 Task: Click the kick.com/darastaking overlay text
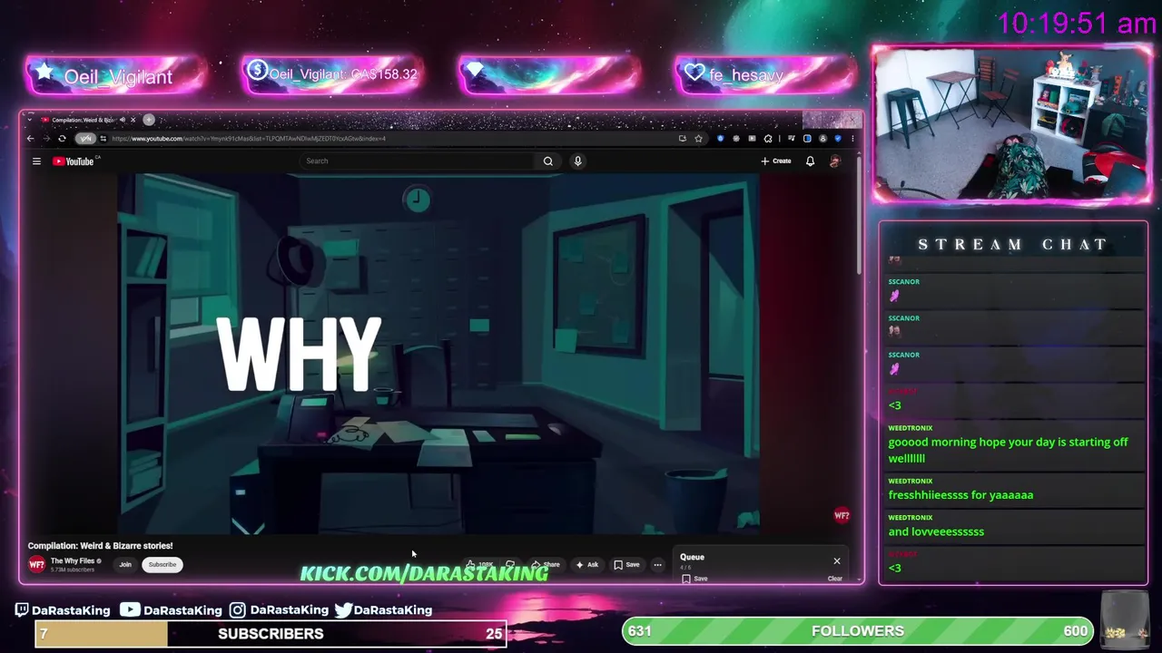click(424, 573)
